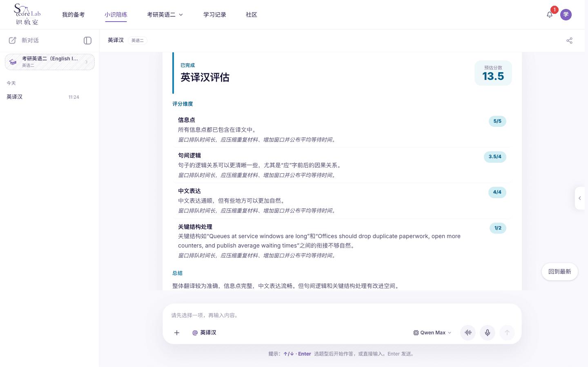588x367 pixels.
Task: Click the 评分维度 section label
Action: 183,104
